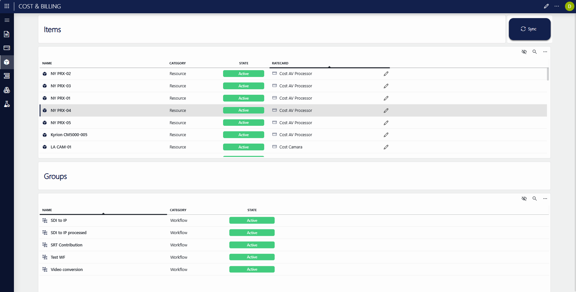
Task: Select the SRT Contribution group
Action: pos(66,245)
